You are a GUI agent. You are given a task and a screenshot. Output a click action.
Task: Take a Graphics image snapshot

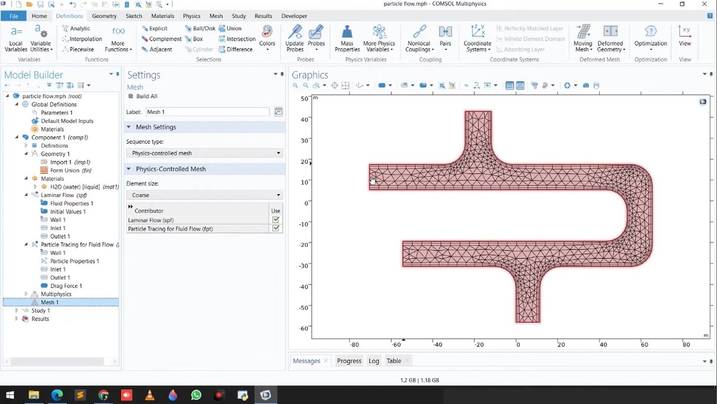[586, 85]
